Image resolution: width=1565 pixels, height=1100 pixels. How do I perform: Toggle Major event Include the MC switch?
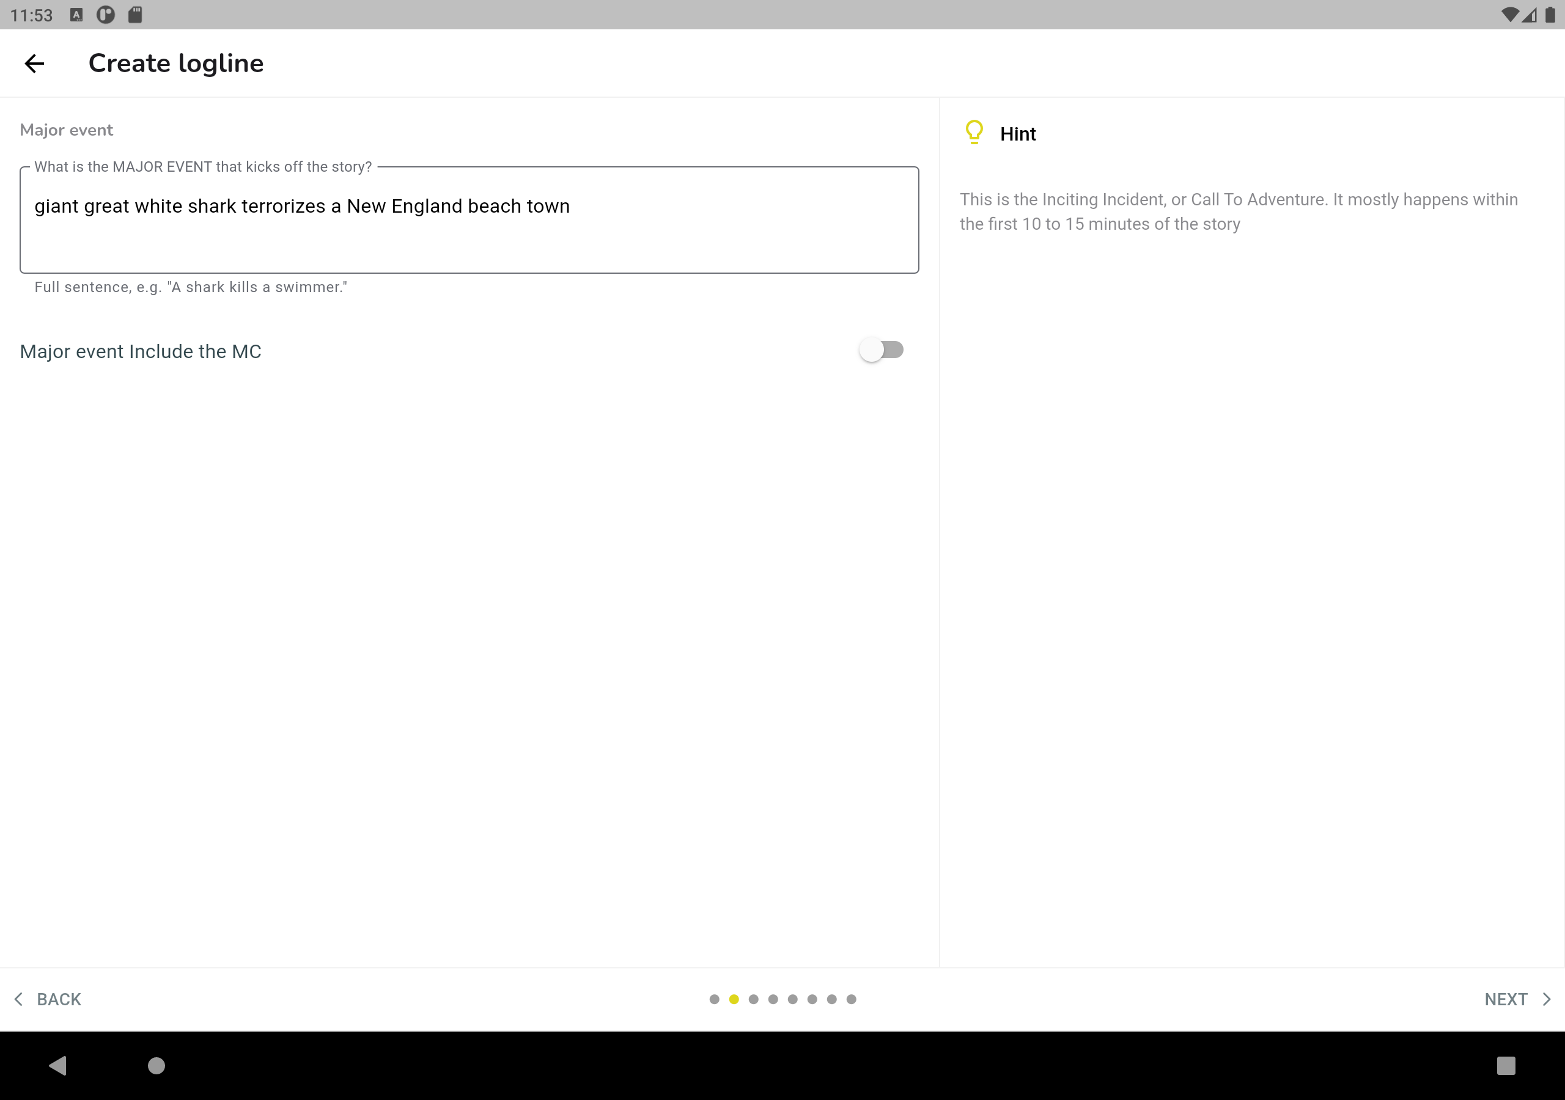(881, 350)
